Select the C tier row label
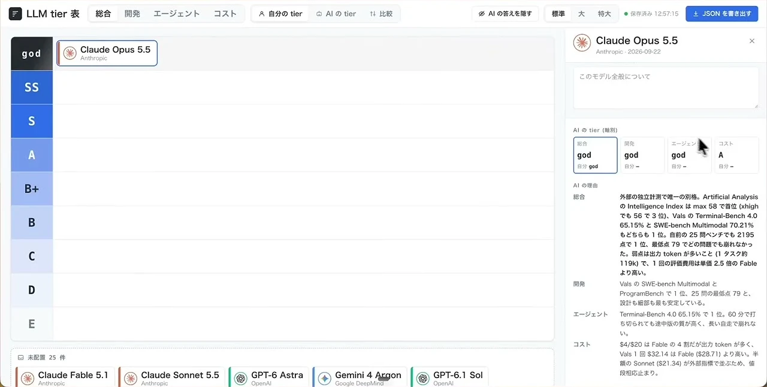 [x=32, y=256]
